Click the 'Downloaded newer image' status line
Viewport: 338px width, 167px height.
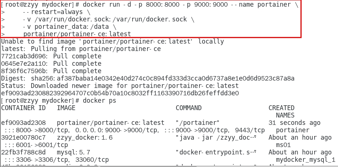pos(120,86)
